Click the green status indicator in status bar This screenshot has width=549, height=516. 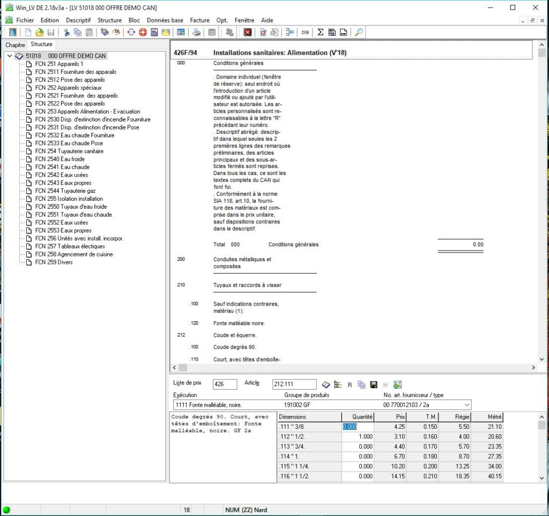click(6, 510)
